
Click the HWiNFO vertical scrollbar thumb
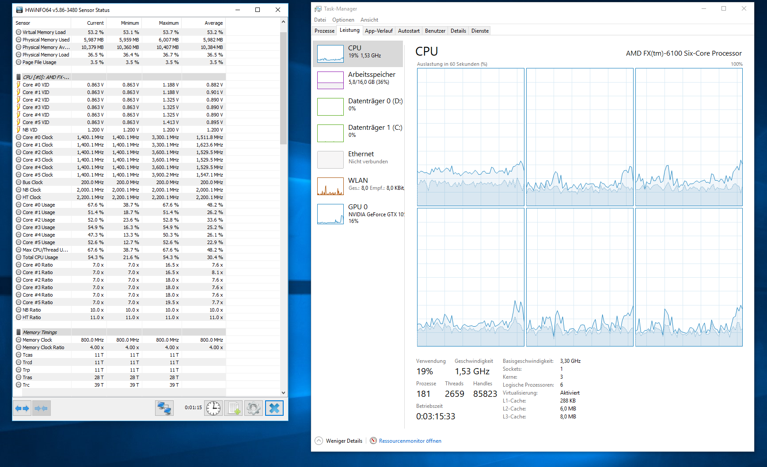tap(283, 88)
